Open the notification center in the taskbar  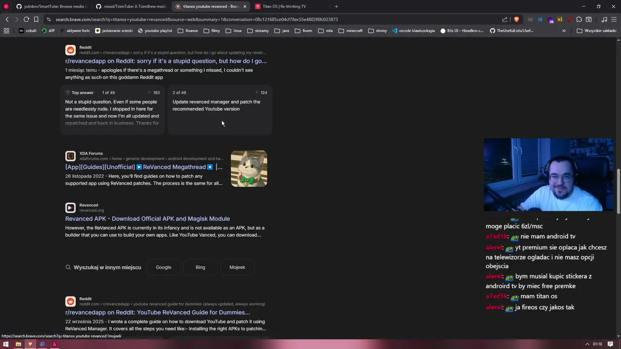tap(610, 344)
